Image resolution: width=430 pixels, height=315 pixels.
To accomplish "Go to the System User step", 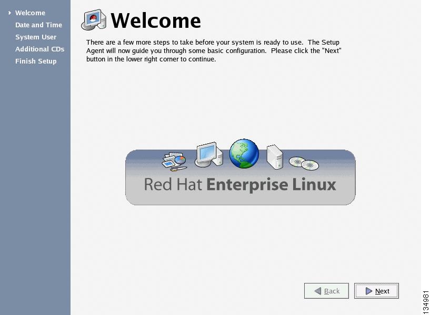I will [36, 37].
